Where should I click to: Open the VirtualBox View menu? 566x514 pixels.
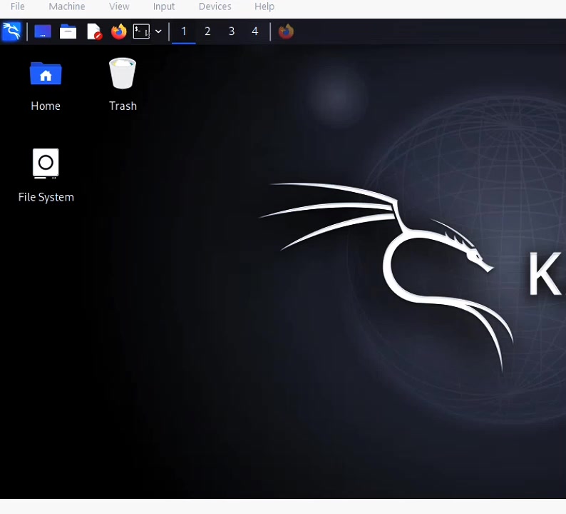point(119,6)
